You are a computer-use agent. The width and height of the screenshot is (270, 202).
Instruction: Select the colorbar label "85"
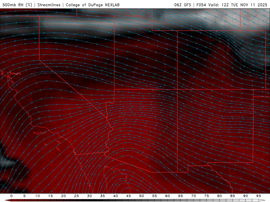point(233,196)
